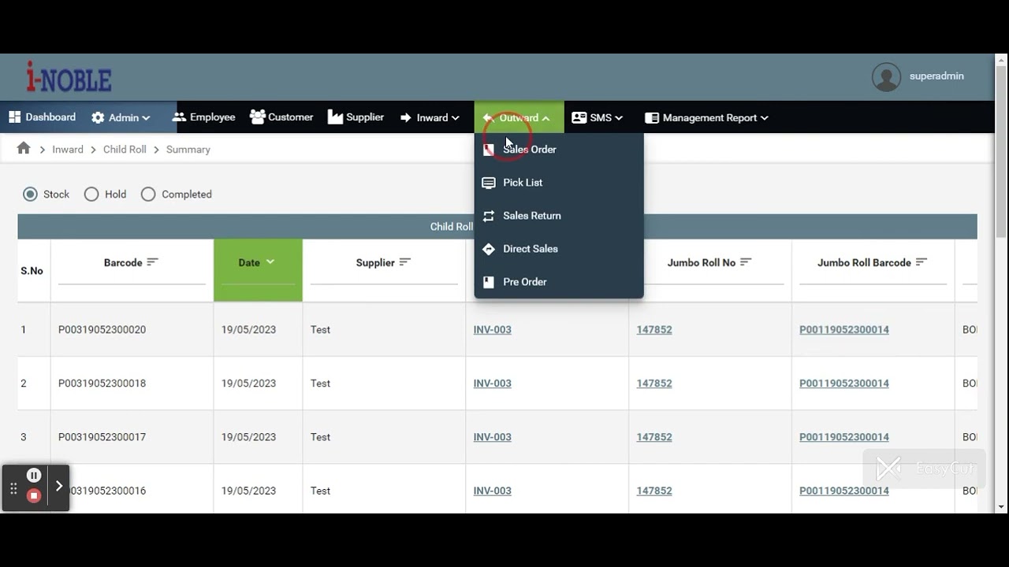Pause the screen recording
This screenshot has width=1009, height=567.
click(34, 475)
